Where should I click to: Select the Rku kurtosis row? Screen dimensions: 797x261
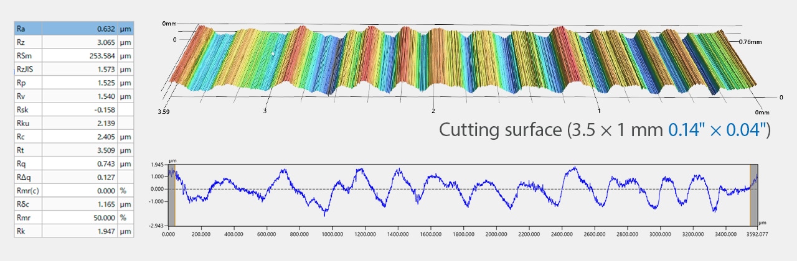point(73,123)
